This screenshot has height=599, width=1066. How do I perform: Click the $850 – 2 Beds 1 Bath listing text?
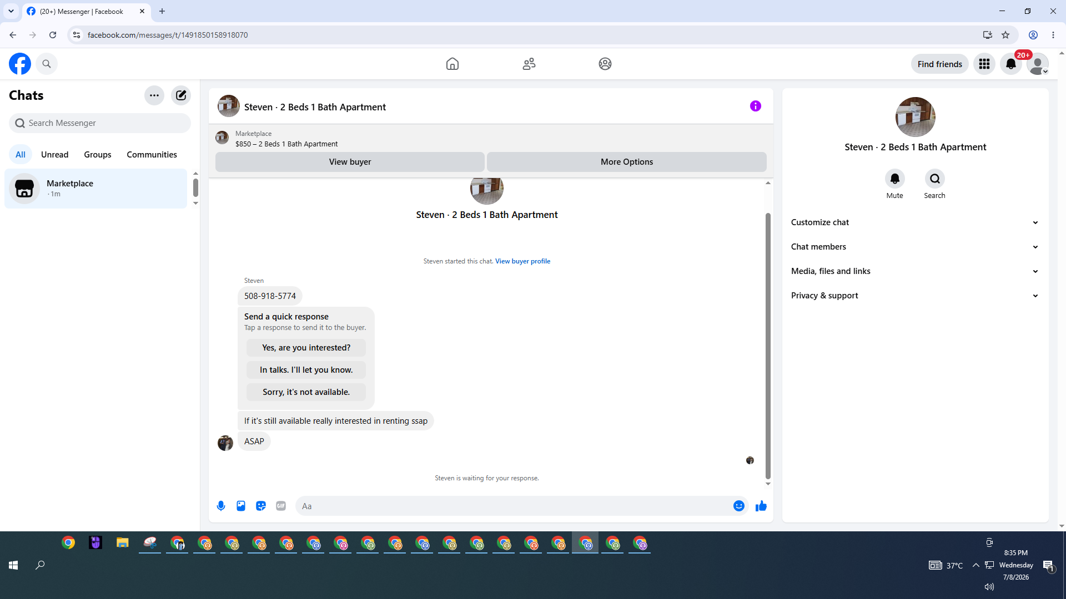coord(286,144)
